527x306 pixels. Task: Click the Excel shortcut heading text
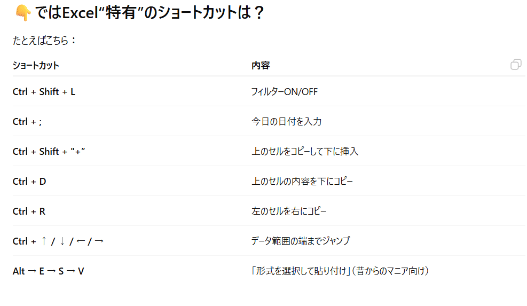(x=150, y=13)
